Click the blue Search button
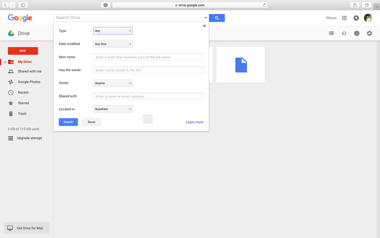Viewport: 380px width, 238px height. pos(68,122)
